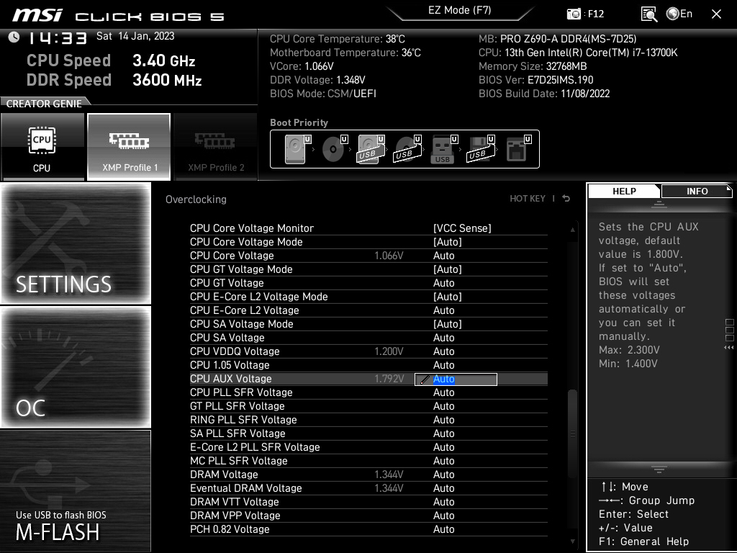
Task: Open M-FLASH to flash BIOS
Action: tap(76, 490)
